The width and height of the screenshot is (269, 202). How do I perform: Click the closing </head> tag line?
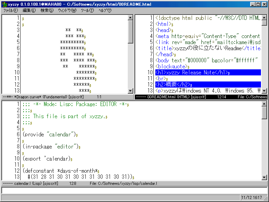165,54
